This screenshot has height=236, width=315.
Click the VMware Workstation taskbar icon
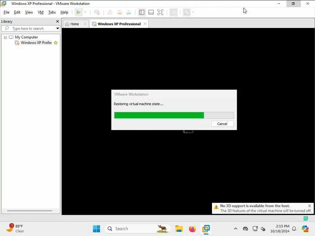[x=206, y=229]
